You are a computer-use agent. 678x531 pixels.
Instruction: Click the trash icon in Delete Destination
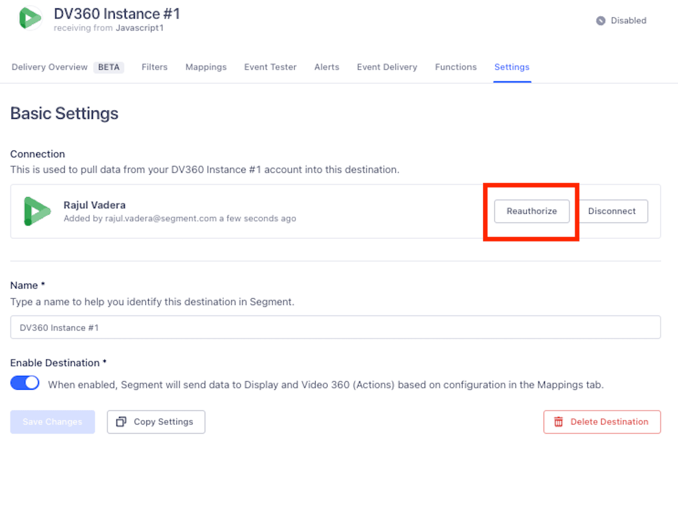click(x=558, y=422)
